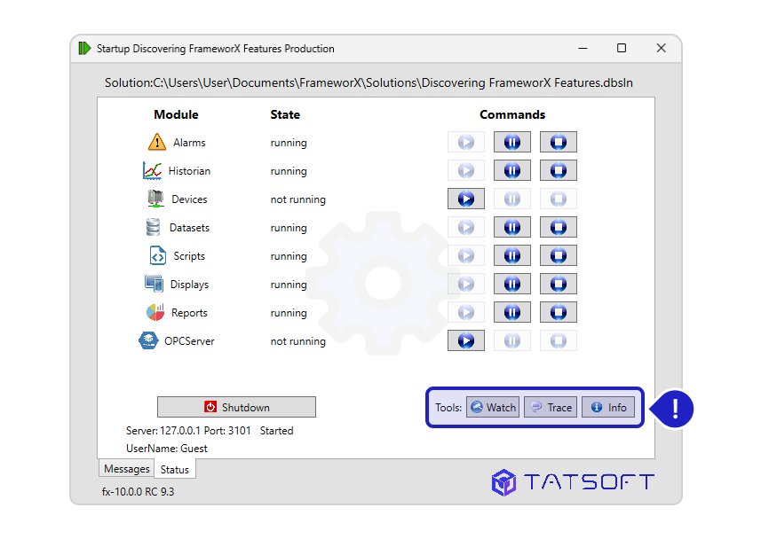
Task: Click the version label "fx-10.0.0 RC 9.3"
Action: pyautogui.click(x=138, y=491)
